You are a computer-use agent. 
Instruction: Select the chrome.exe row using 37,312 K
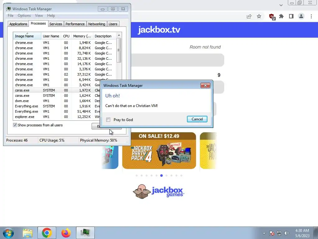coord(65,74)
